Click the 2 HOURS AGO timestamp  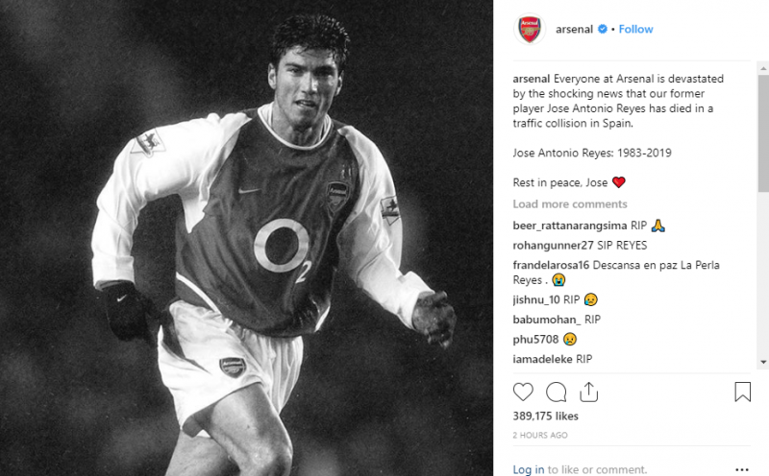click(x=539, y=436)
